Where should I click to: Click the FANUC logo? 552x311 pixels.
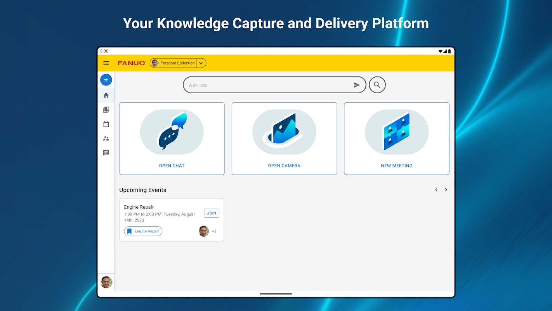[131, 63]
